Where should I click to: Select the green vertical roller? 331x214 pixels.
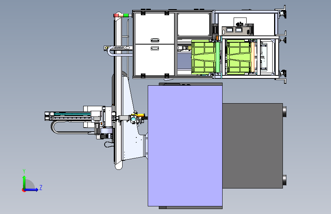218,57
